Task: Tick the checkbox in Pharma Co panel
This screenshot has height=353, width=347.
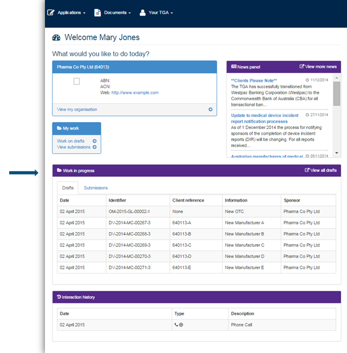Action: [77, 82]
